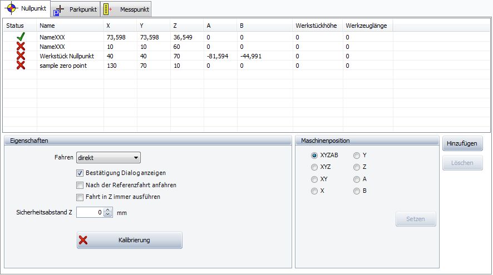Click the Nullpunkt tab crosshair icon
493x275 pixels.
click(x=11, y=9)
